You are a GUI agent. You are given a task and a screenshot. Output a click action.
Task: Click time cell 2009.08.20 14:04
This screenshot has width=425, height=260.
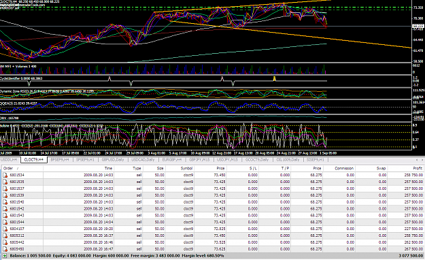[x=99, y=222]
